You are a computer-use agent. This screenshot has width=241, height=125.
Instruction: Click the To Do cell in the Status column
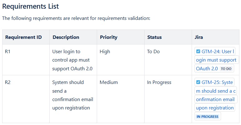point(153,52)
